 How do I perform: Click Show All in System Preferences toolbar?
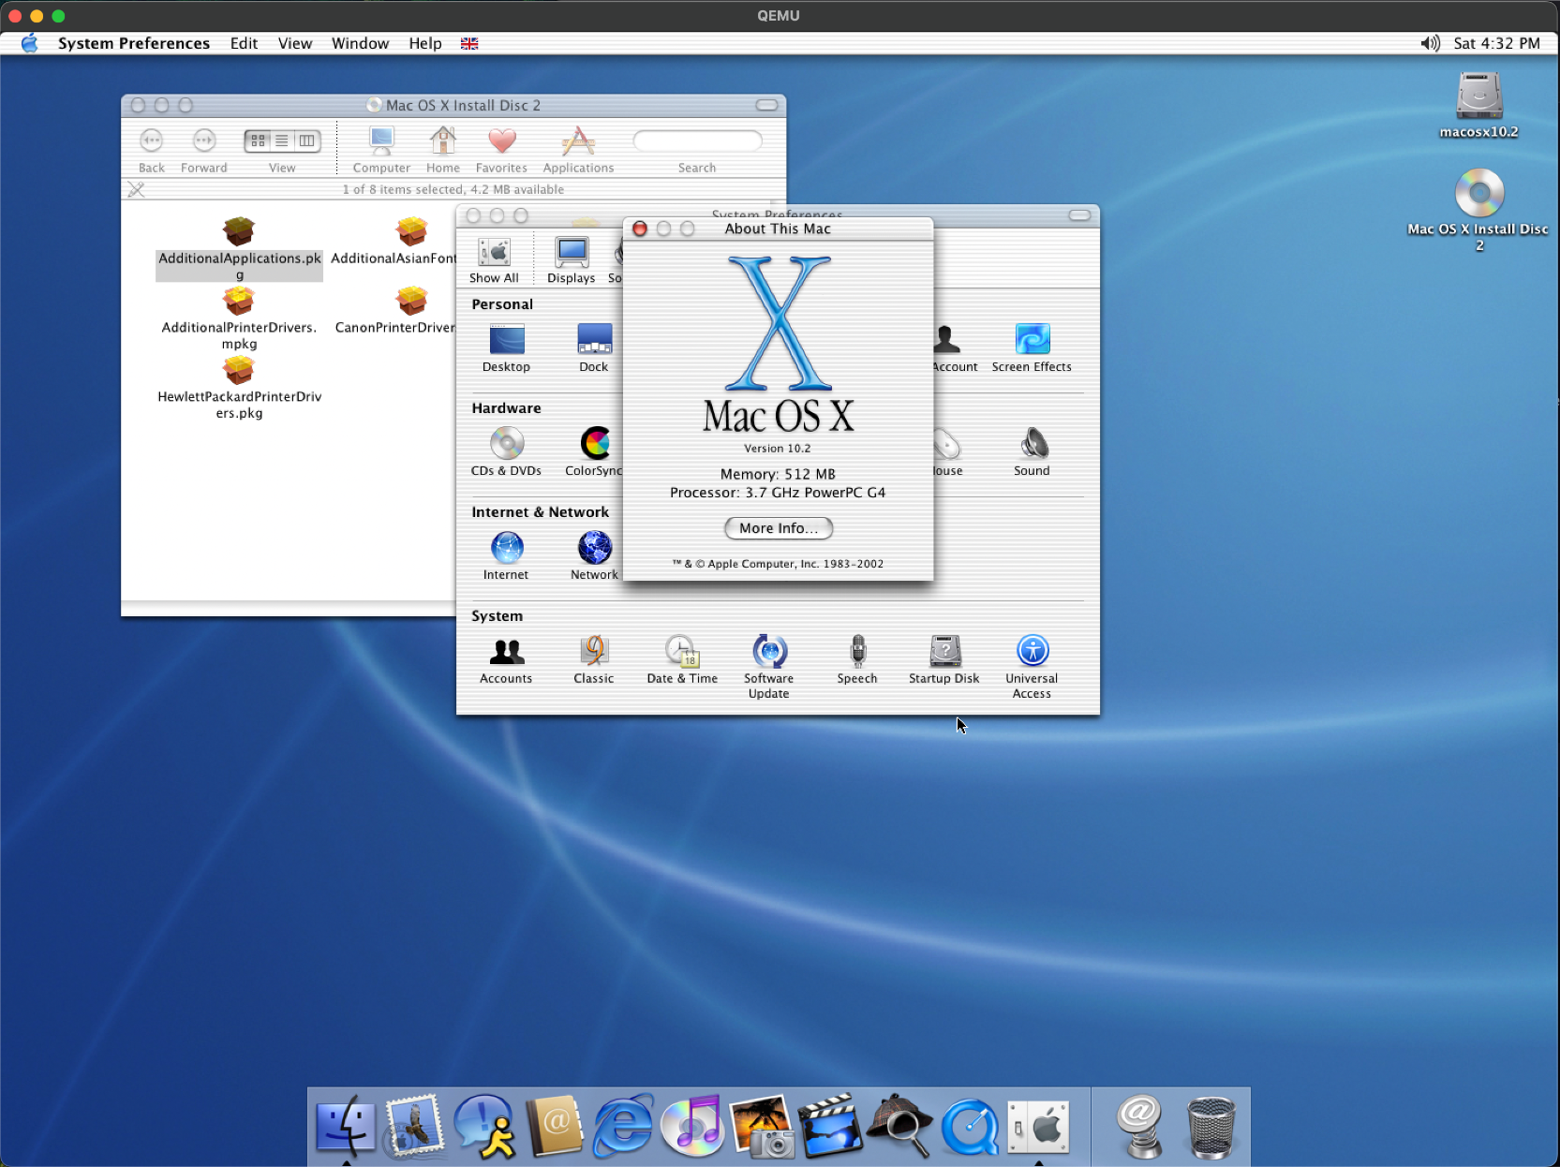click(x=494, y=260)
